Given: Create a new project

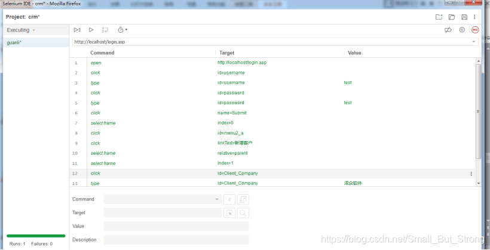Looking at the screenshot, I should (x=439, y=17).
